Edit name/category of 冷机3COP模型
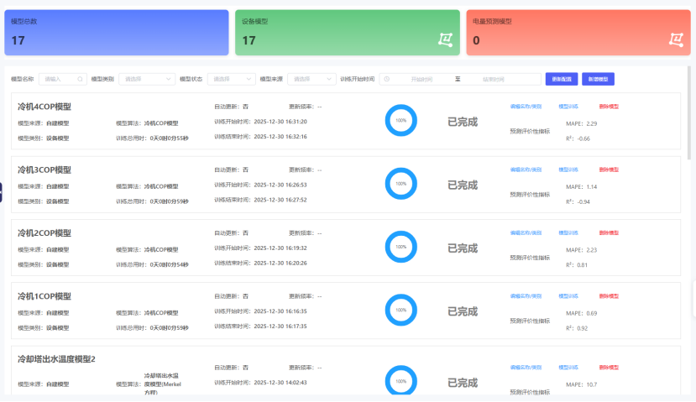696x402 pixels. [x=526, y=170]
